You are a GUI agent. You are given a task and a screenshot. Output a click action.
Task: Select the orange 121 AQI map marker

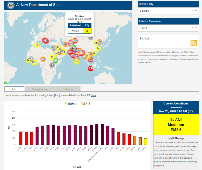tap(99, 42)
